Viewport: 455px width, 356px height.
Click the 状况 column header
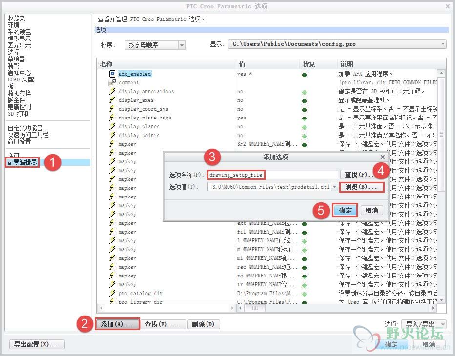[x=318, y=64]
